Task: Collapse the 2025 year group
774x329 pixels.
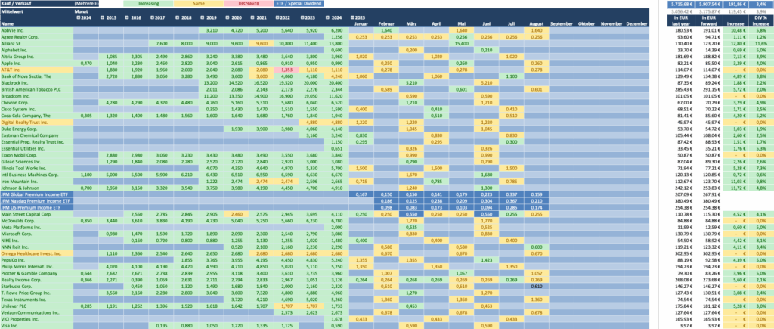Action: [351, 17]
